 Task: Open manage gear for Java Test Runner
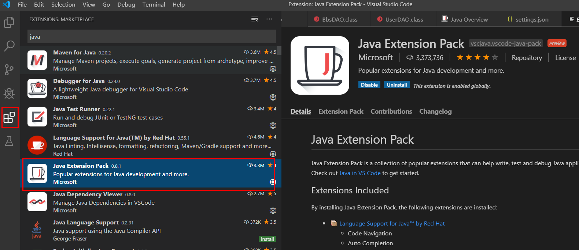(273, 125)
